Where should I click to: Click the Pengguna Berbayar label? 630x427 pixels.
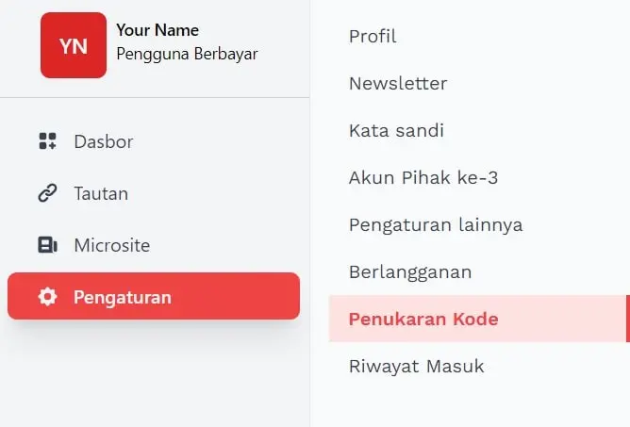187,54
